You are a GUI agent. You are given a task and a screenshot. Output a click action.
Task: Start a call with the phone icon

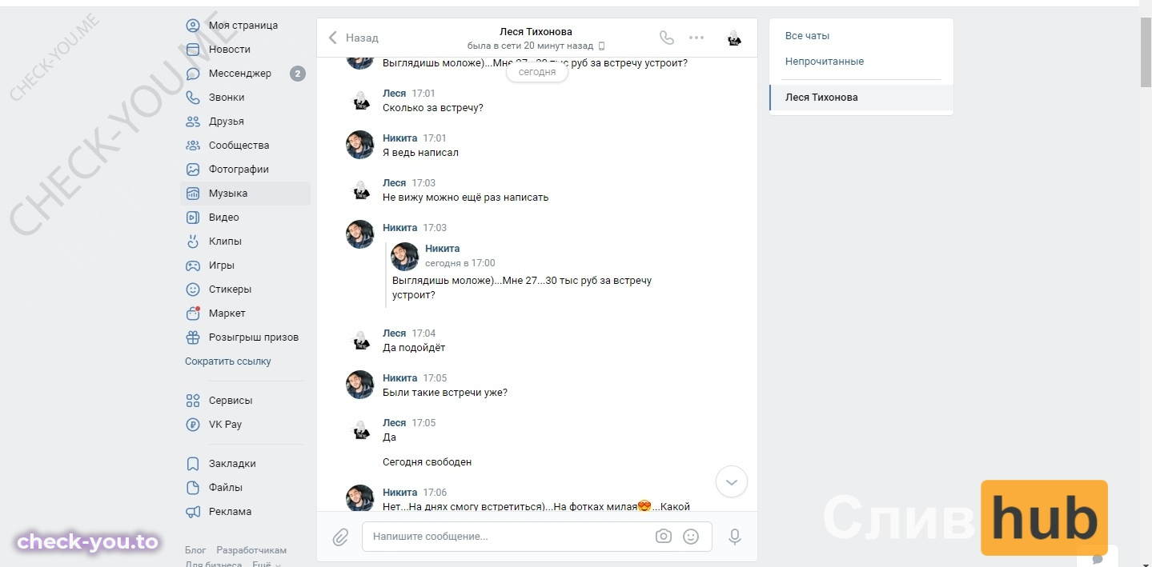coord(666,38)
